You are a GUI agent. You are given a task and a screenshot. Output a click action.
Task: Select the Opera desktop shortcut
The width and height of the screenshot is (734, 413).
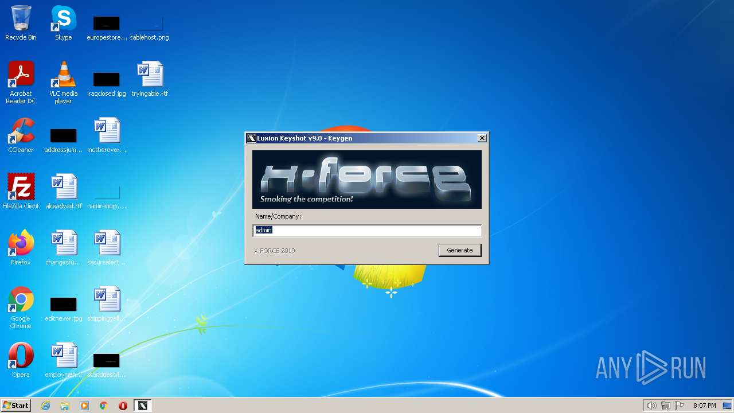[21, 360]
